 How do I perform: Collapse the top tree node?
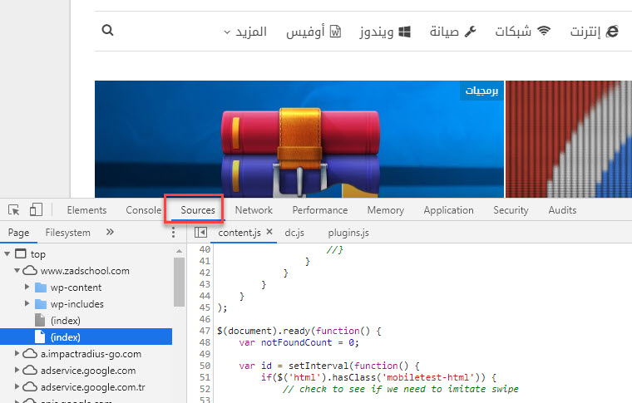click(x=7, y=254)
